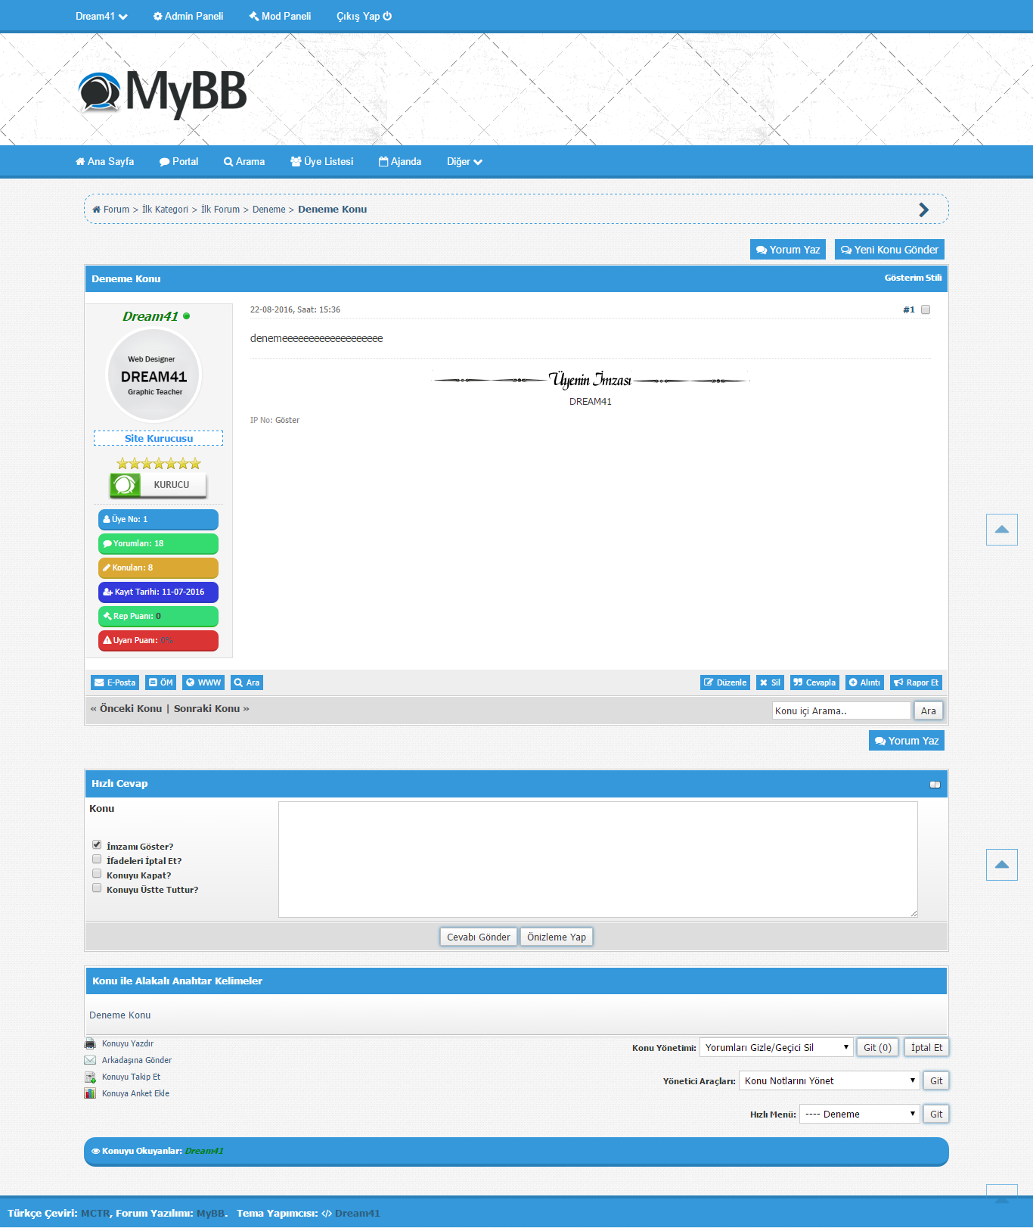The height and width of the screenshot is (1228, 1033).
Task: Click the envelope icon beside Arkadaşına Gönder
Action: pos(90,1060)
